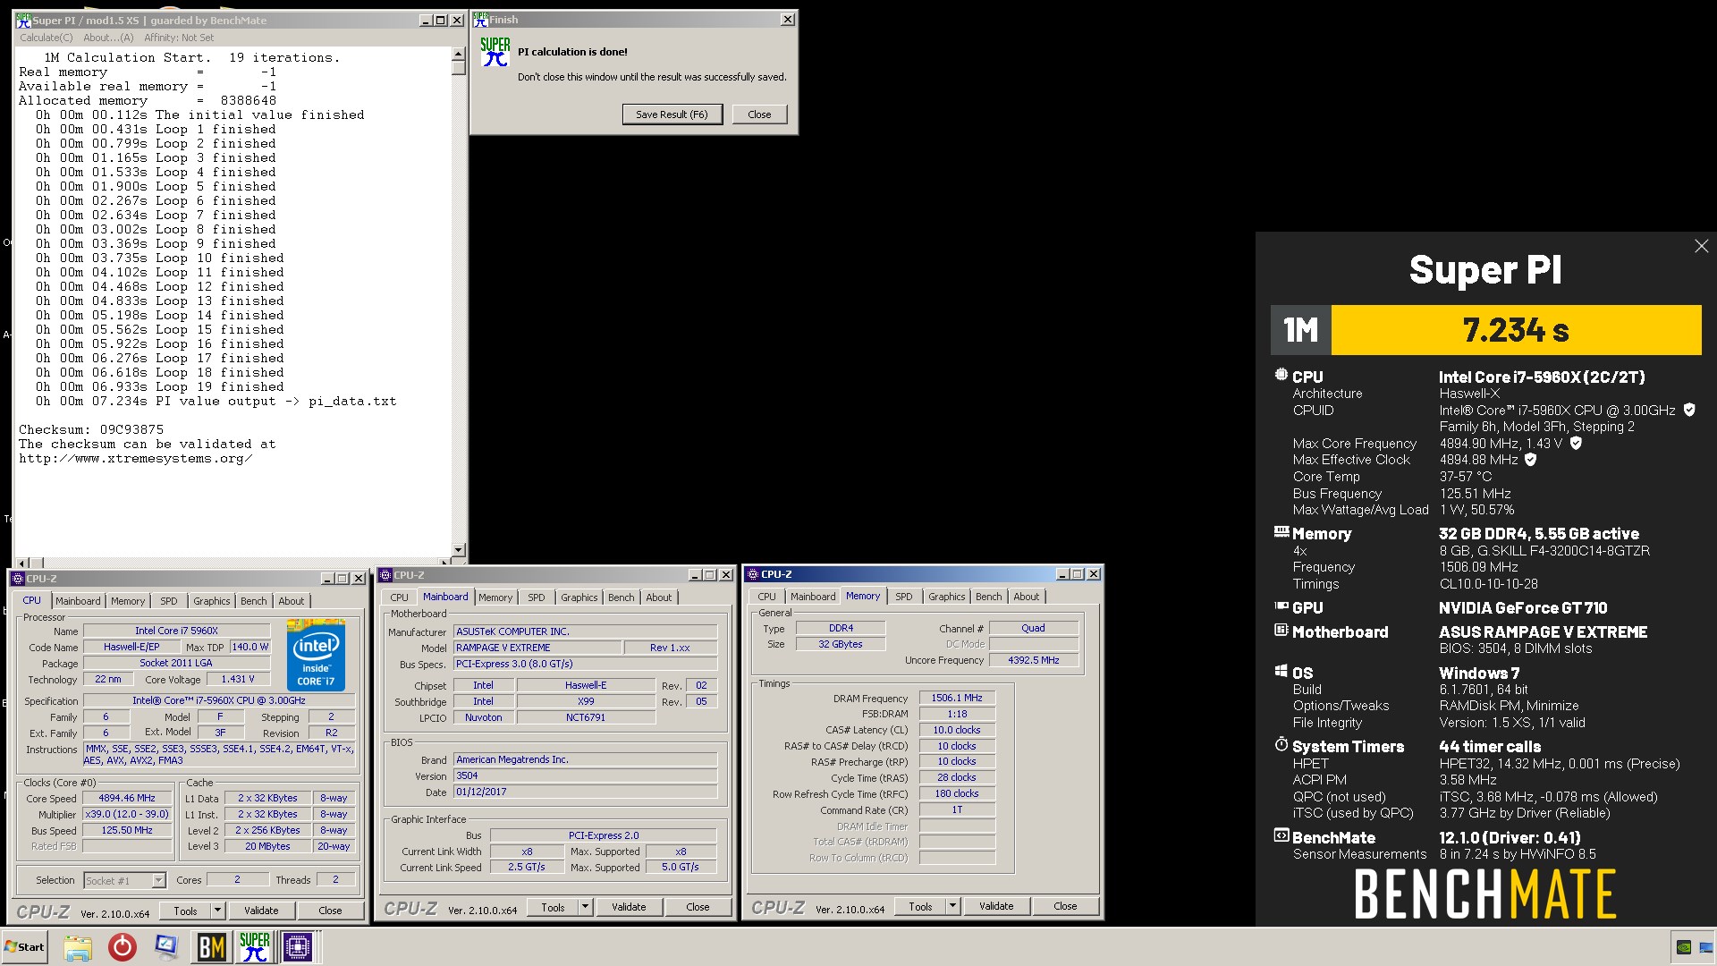The image size is (1717, 966).
Task: Click Tools button in CPU-Z CPU window
Action: coord(185,911)
